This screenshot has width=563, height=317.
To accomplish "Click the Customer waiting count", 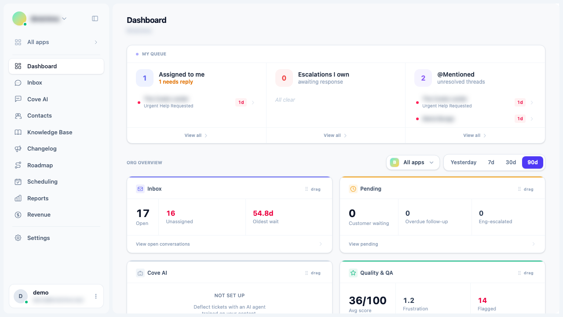I will coord(352,214).
